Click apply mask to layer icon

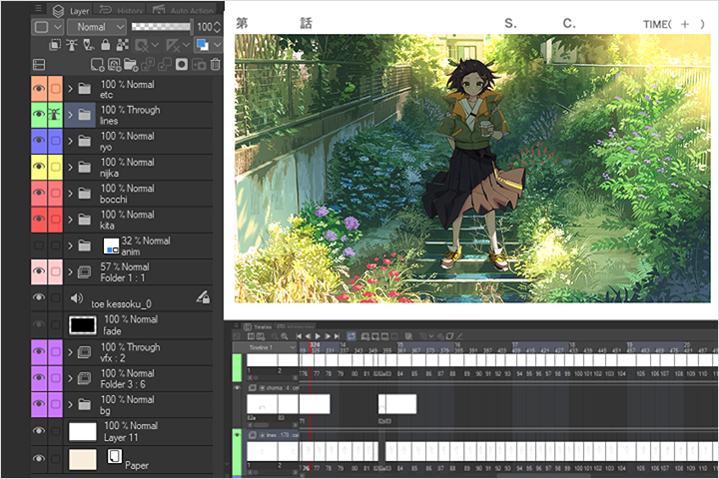(199, 65)
